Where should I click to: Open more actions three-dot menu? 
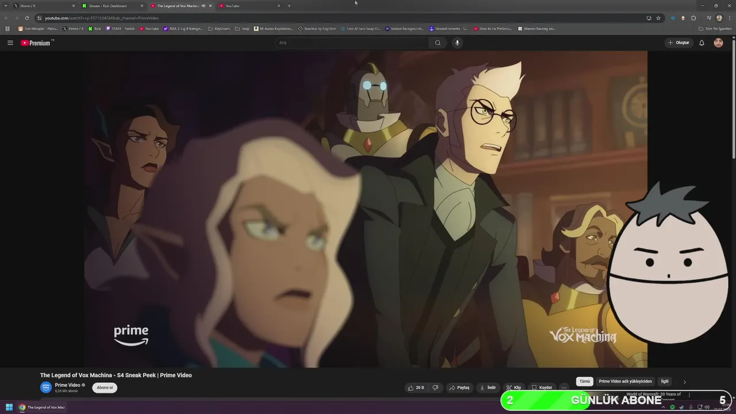pos(564,388)
